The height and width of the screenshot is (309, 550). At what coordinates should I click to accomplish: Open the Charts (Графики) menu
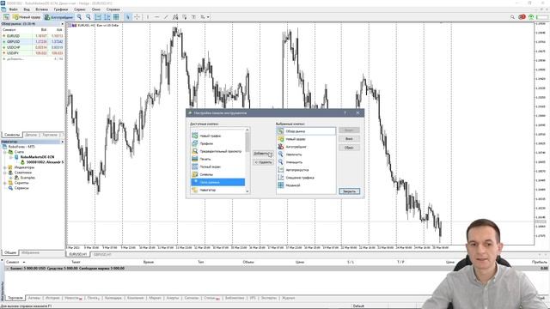click(x=61, y=9)
